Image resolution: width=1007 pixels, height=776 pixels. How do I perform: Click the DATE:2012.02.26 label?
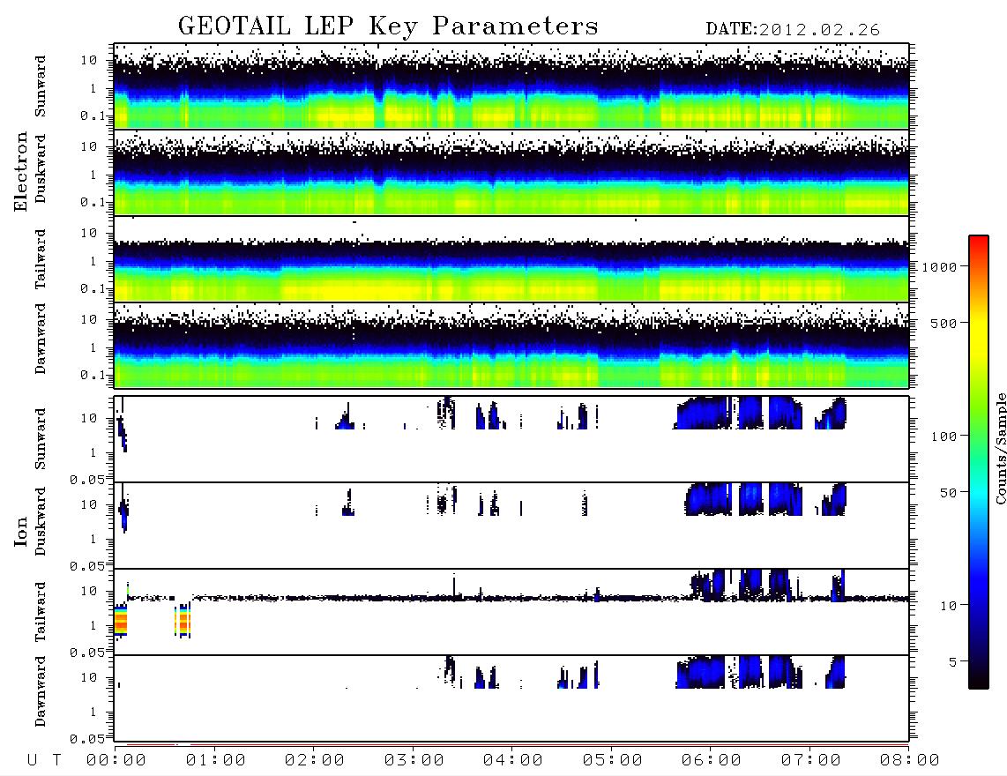coord(793,30)
